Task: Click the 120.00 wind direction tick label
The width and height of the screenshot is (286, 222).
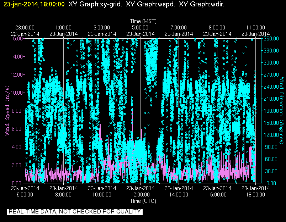Action: pos(271,135)
